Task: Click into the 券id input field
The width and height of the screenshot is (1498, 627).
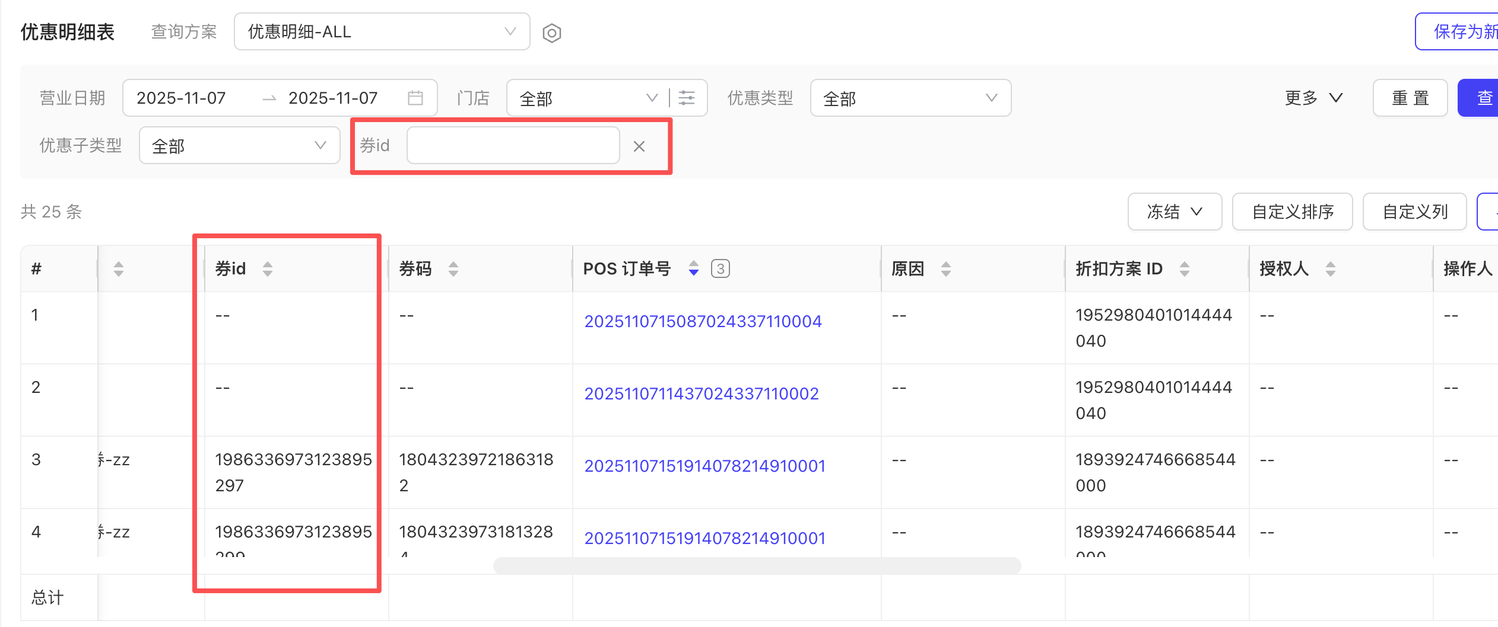Action: [x=513, y=146]
